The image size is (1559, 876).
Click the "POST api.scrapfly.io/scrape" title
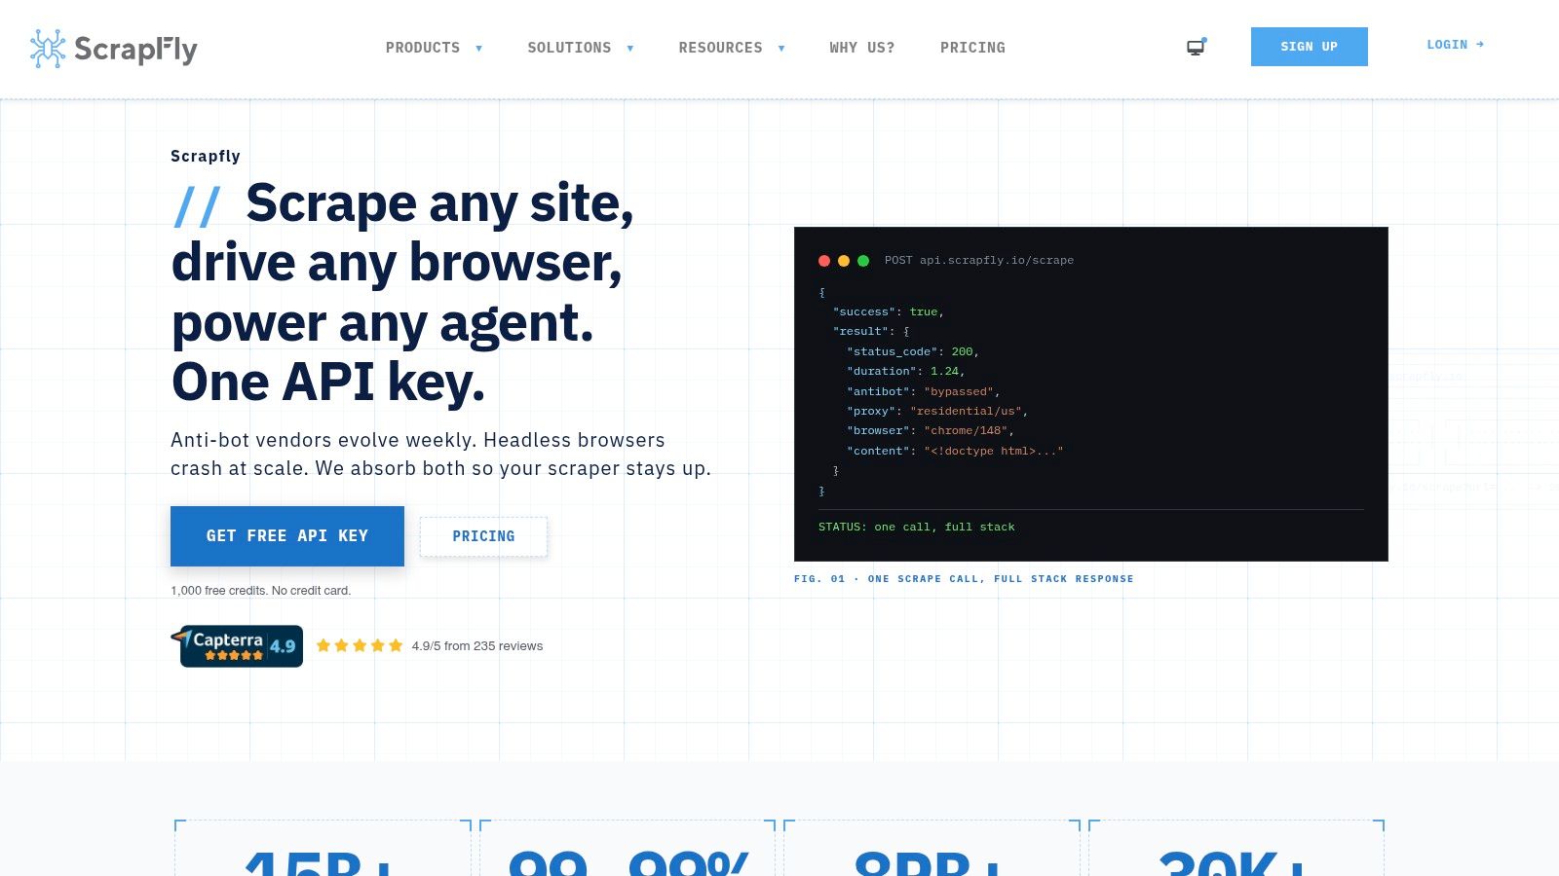tap(979, 261)
